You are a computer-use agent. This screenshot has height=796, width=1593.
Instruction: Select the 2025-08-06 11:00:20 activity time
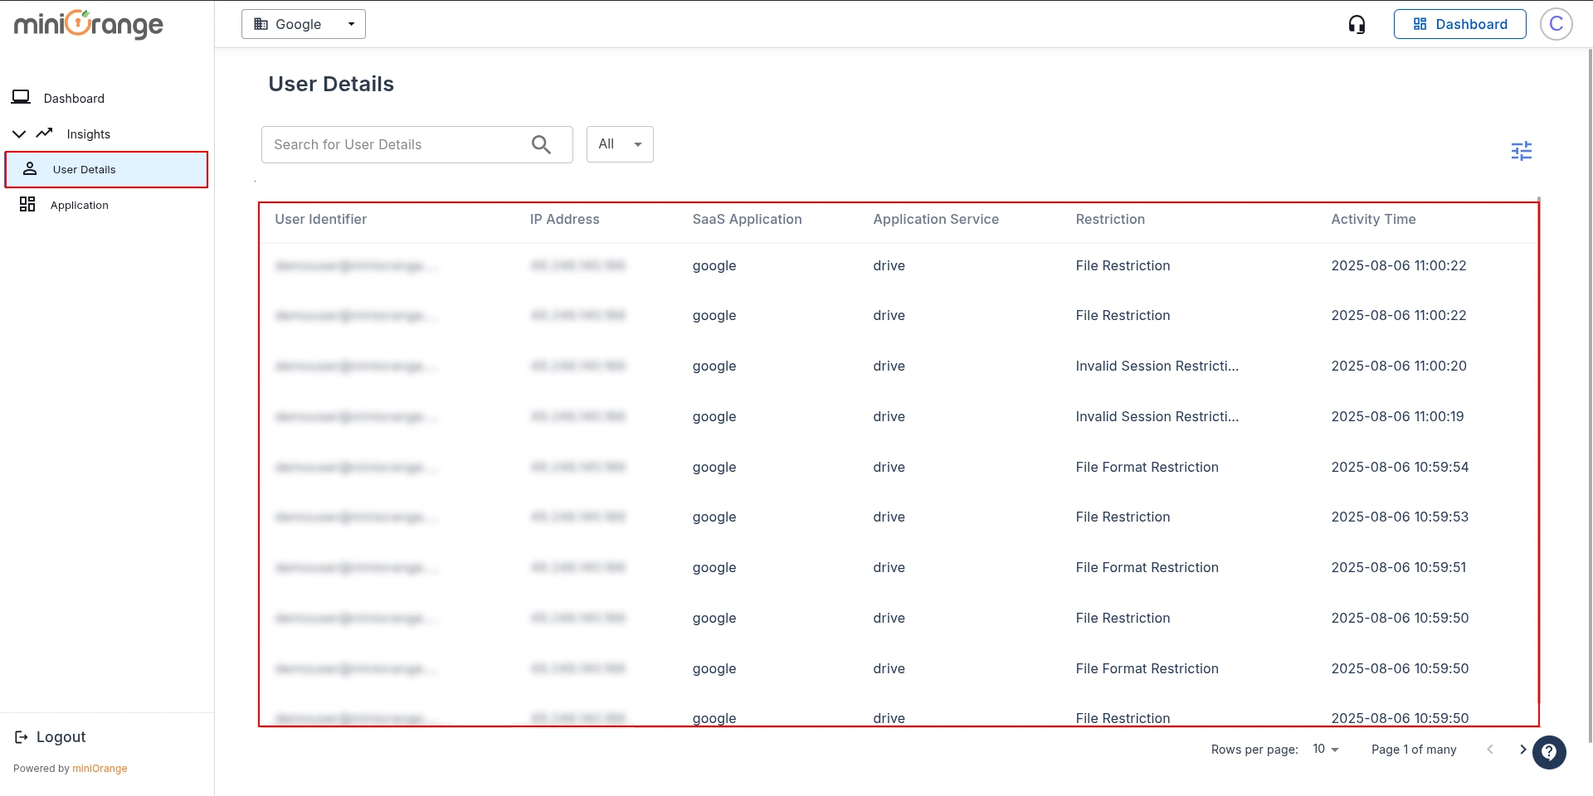coord(1399,366)
